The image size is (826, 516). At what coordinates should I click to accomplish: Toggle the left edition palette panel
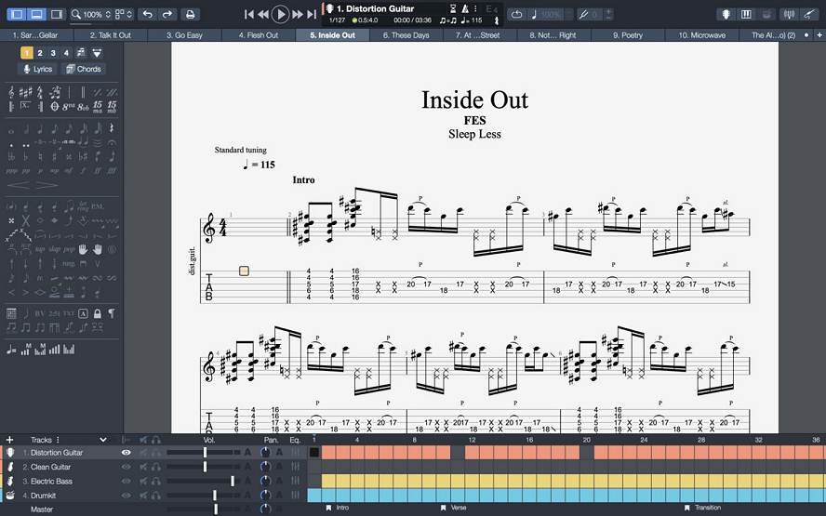coord(17,14)
